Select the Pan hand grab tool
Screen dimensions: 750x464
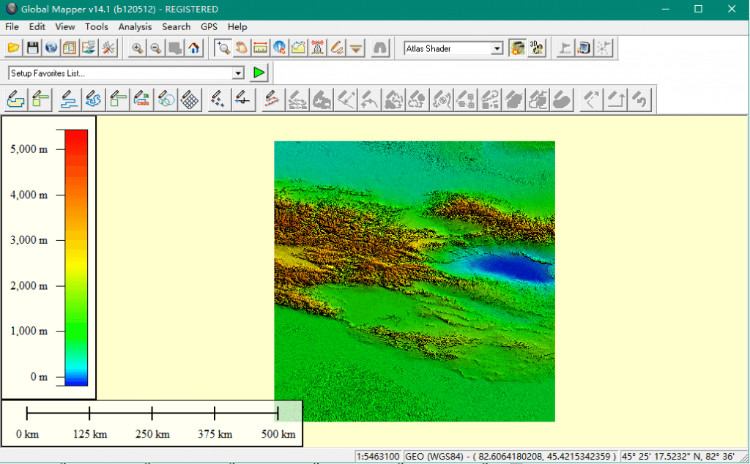click(242, 48)
